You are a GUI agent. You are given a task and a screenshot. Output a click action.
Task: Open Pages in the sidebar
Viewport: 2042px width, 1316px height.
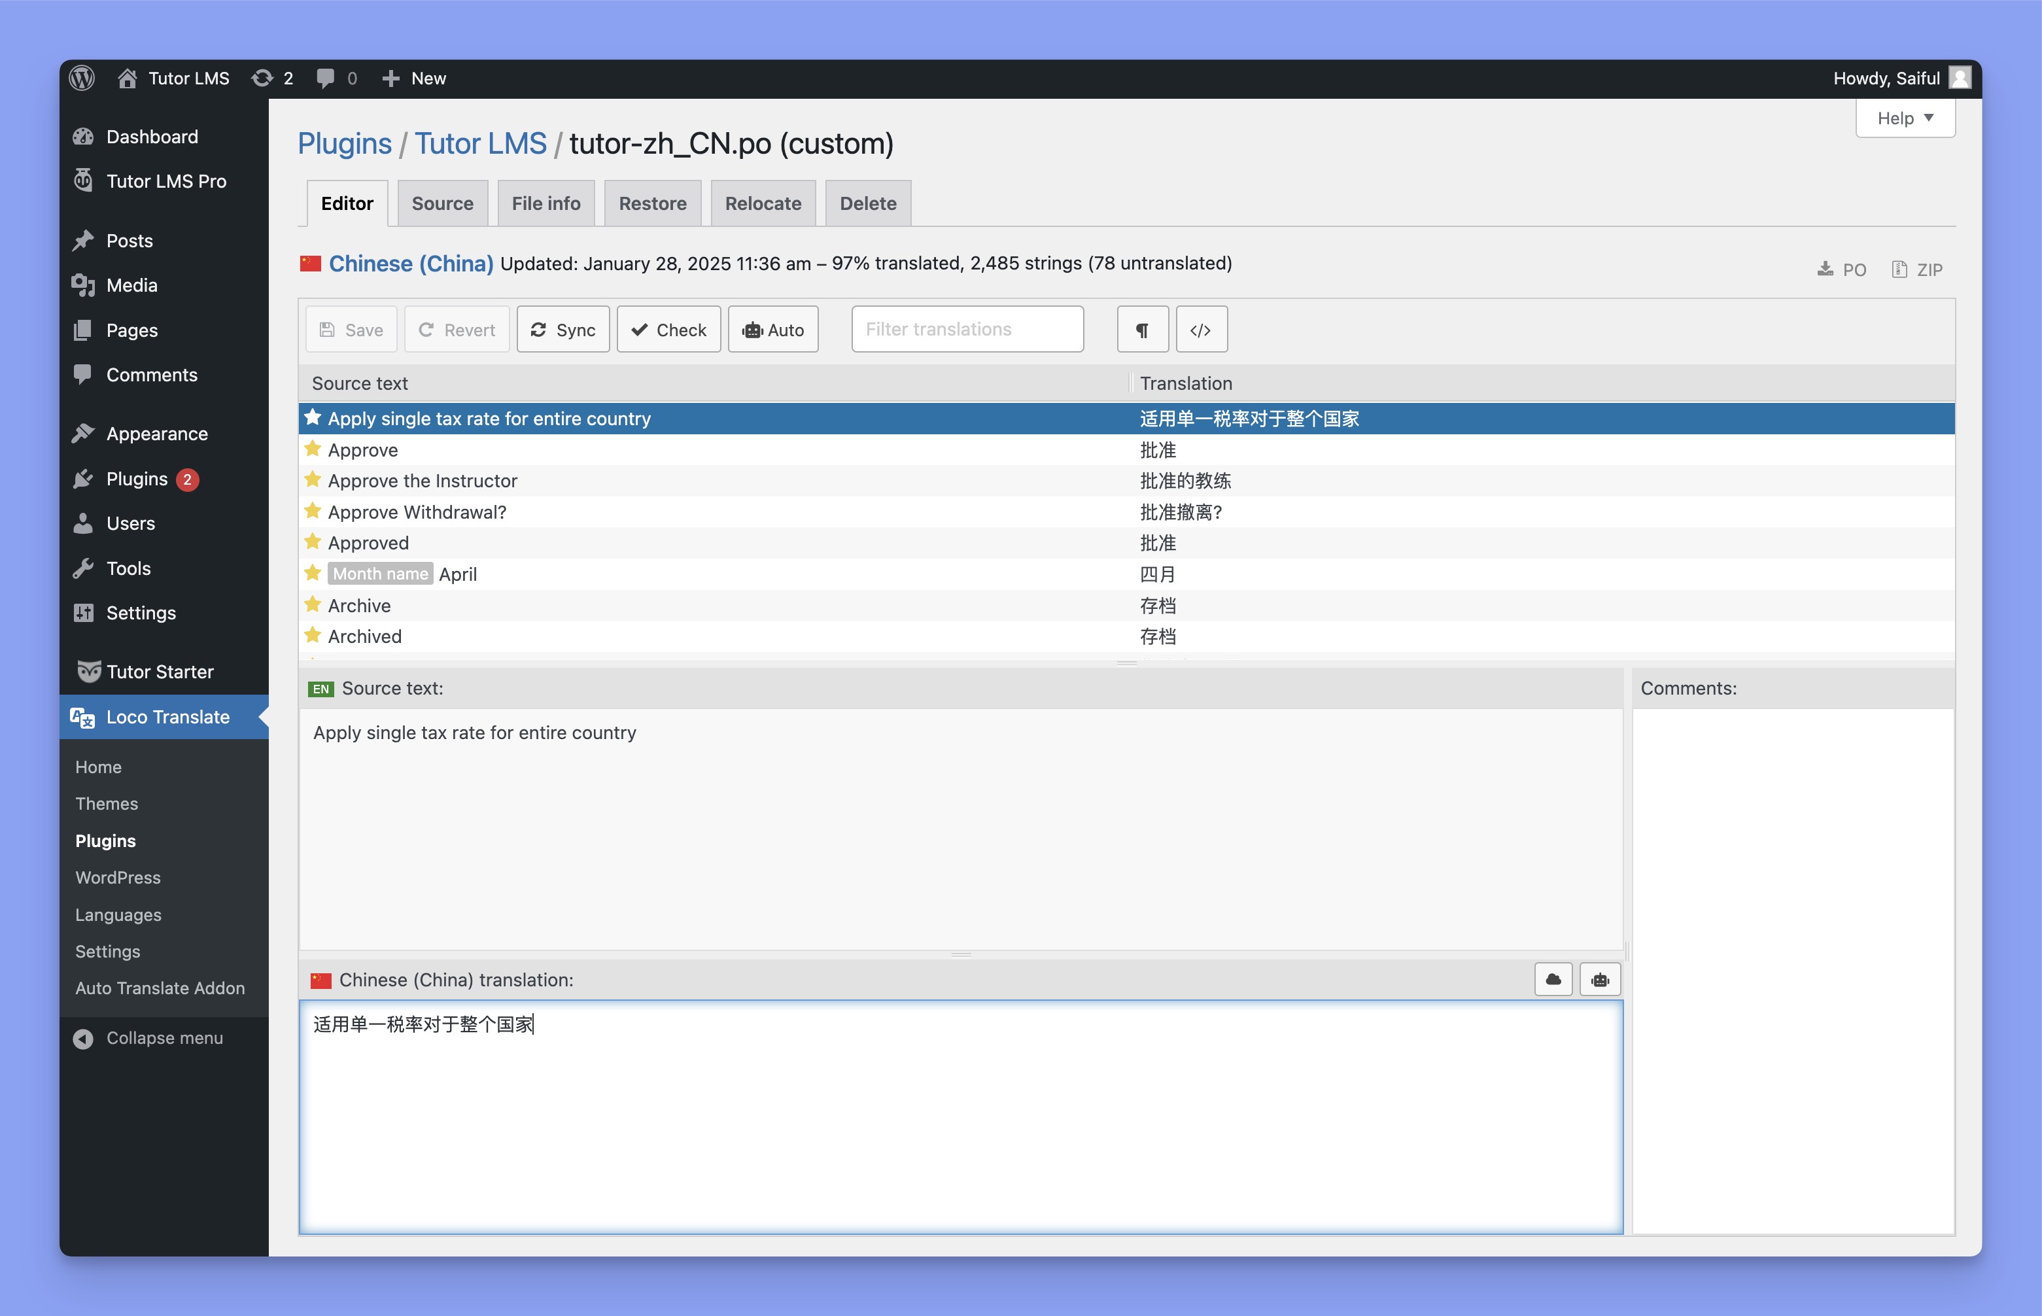[164, 330]
